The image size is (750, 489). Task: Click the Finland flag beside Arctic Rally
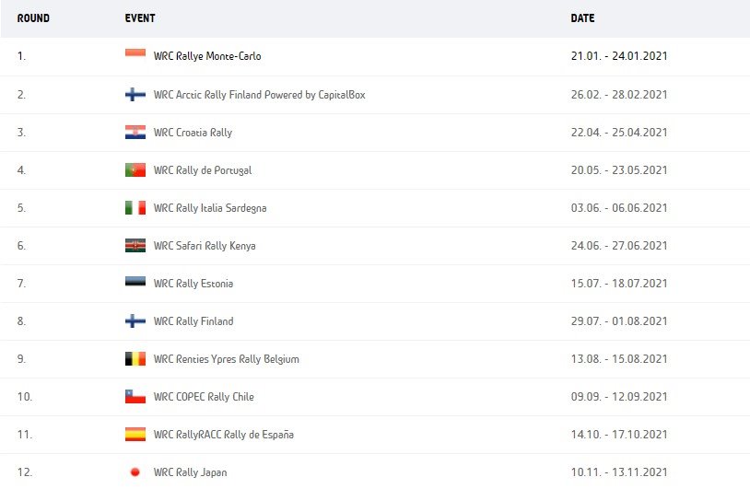point(135,94)
